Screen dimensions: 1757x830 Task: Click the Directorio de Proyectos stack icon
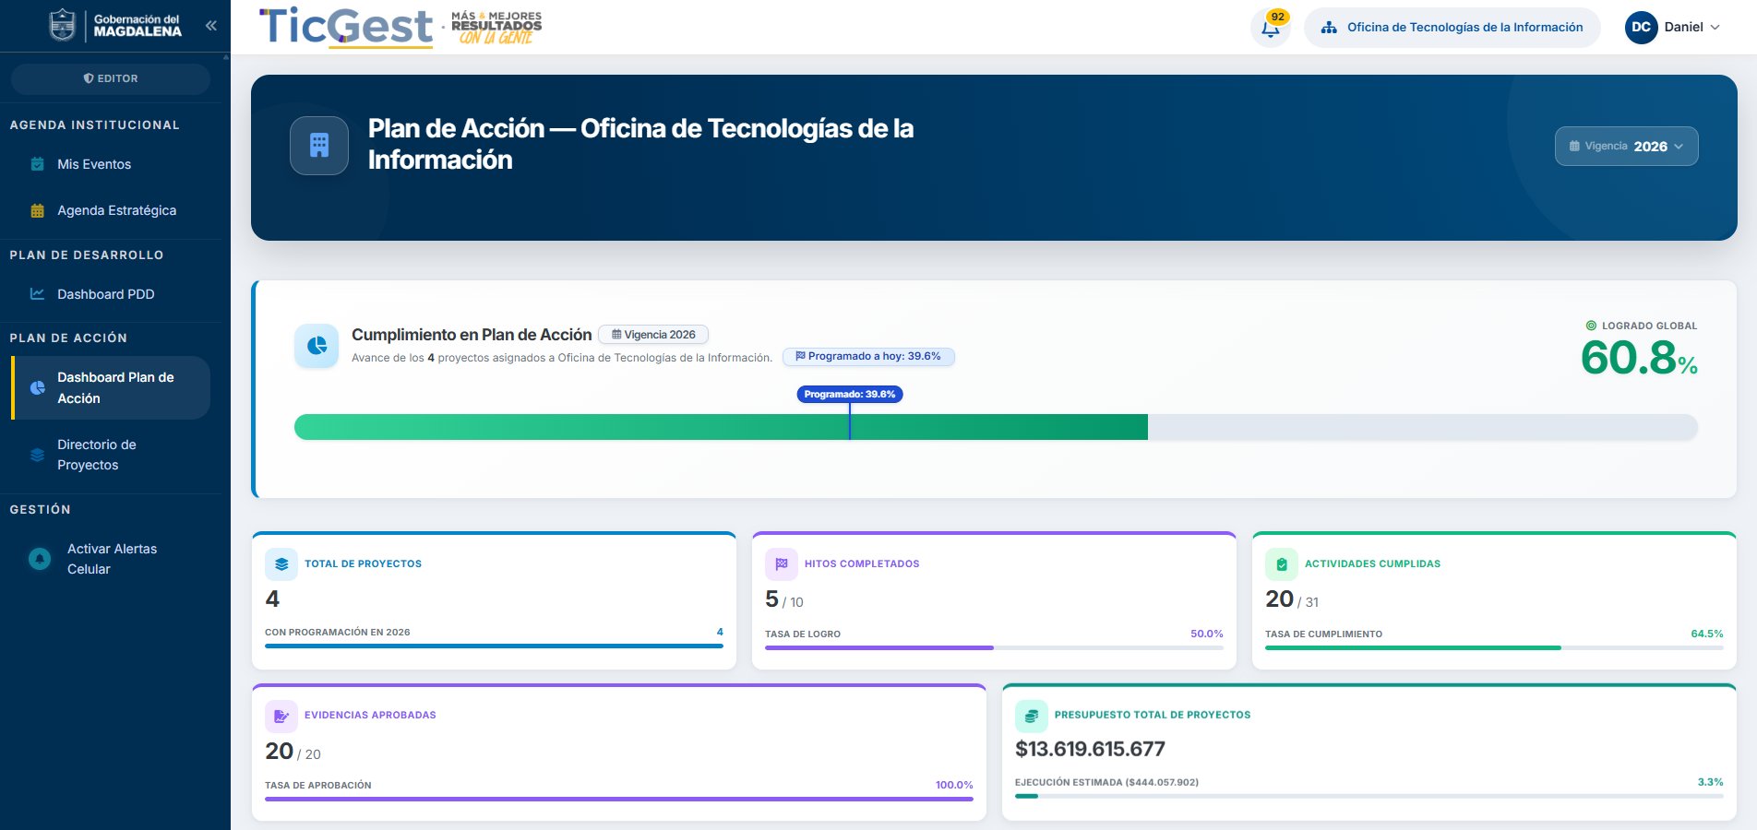[x=38, y=455]
